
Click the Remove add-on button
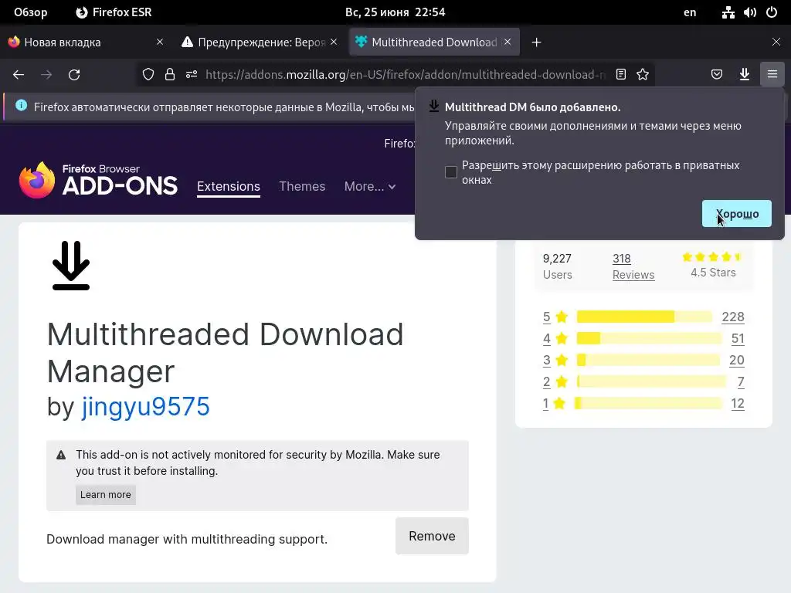pyautogui.click(x=432, y=536)
